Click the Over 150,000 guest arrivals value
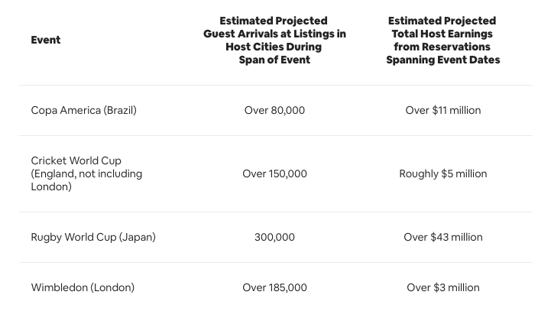551x311 pixels. (x=274, y=173)
